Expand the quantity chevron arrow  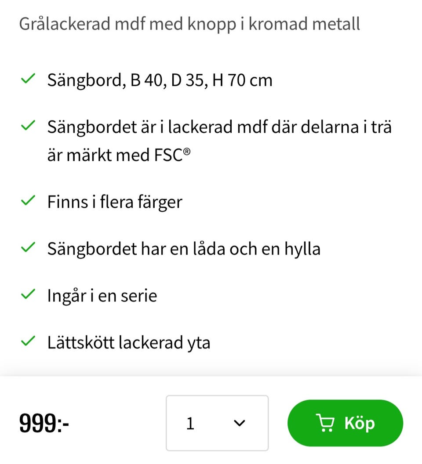click(239, 423)
